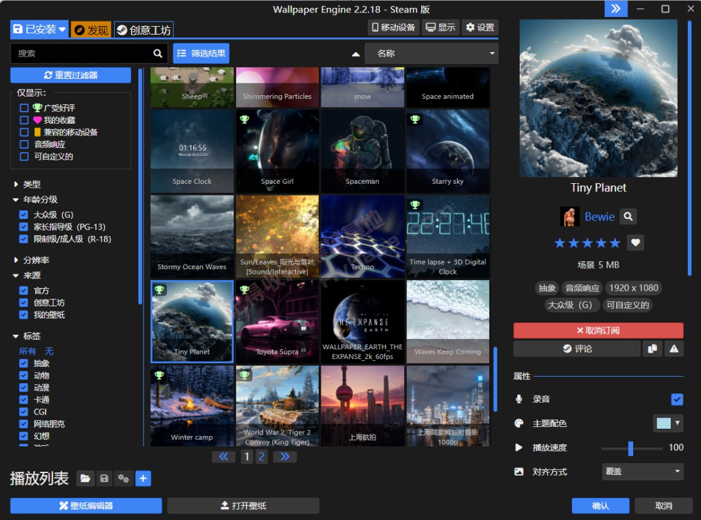Save playlist using floppy disk icon
The image size is (701, 520).
(104, 479)
